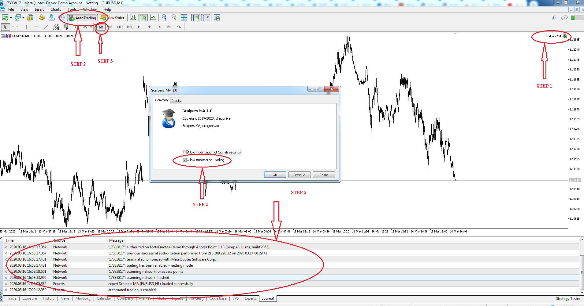
Task: Open the Help menu
Action: point(107,9)
